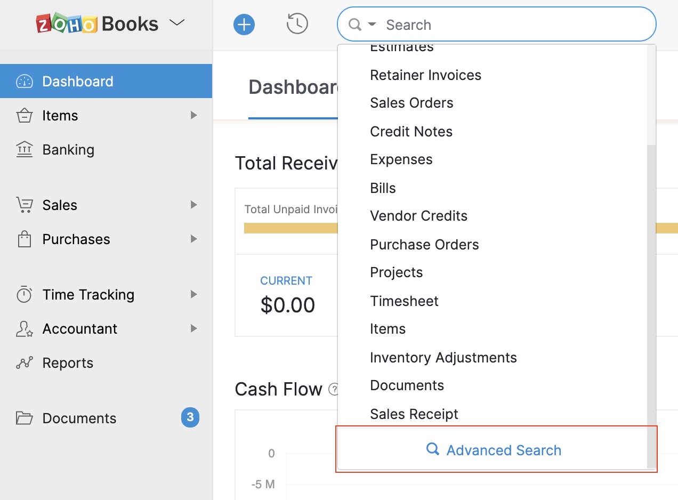678x500 pixels.
Task: Click the Sales cart icon
Action: tap(23, 205)
